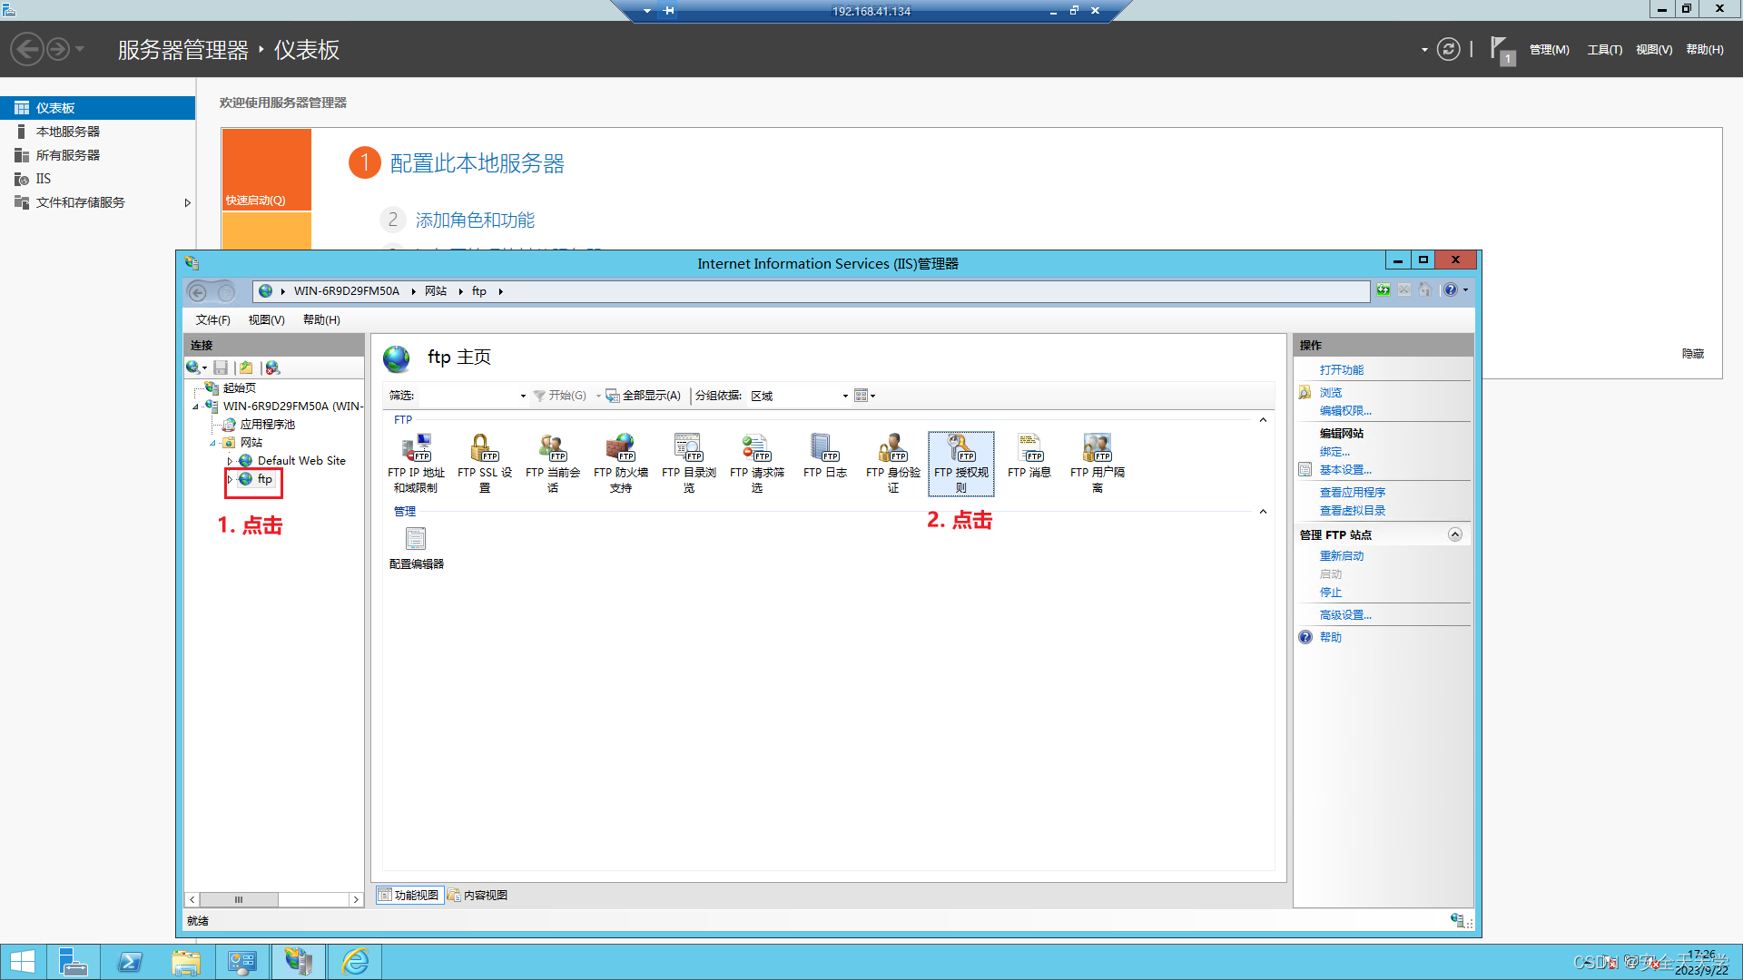Open the view mode icons dropdown
This screenshot has height=980, width=1743.
tap(865, 396)
